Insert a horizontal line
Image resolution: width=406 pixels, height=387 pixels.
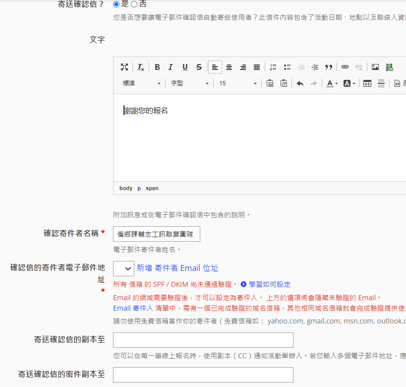[x=381, y=83]
